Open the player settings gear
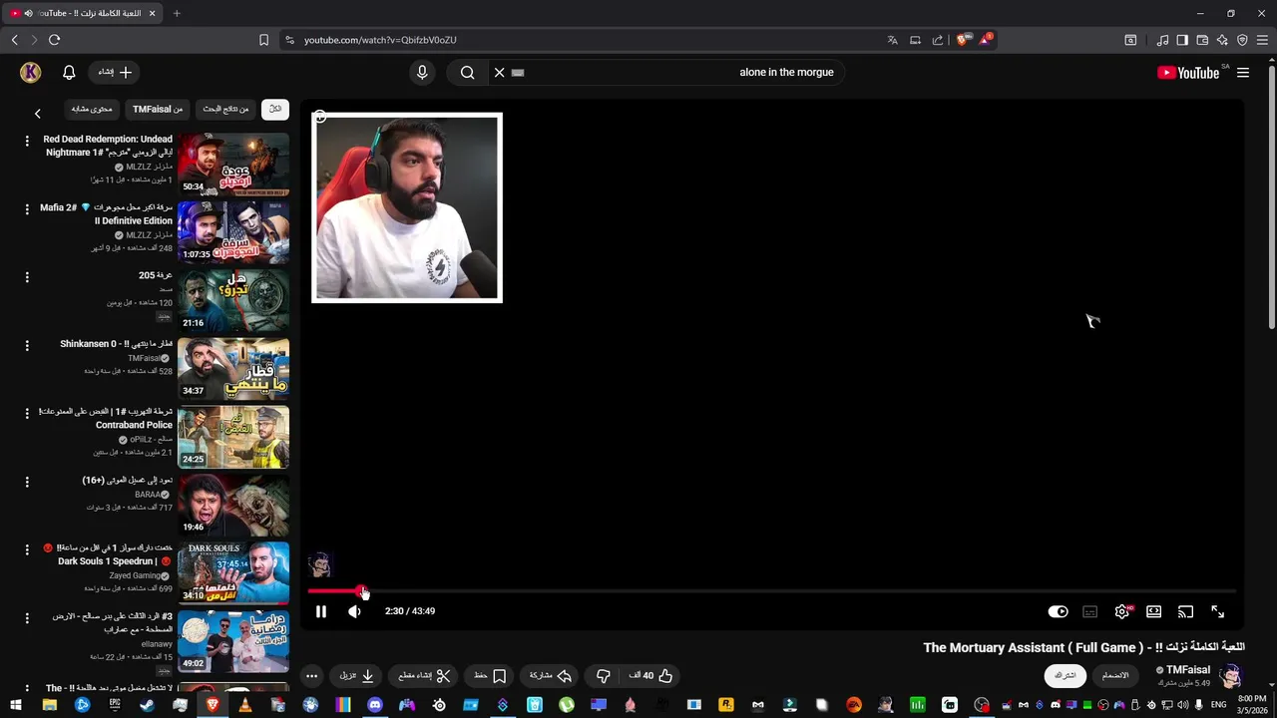 tap(1122, 611)
